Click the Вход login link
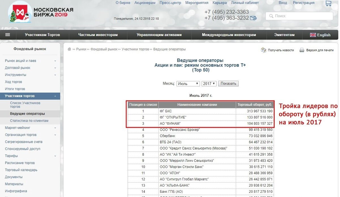 click(x=283, y=3)
